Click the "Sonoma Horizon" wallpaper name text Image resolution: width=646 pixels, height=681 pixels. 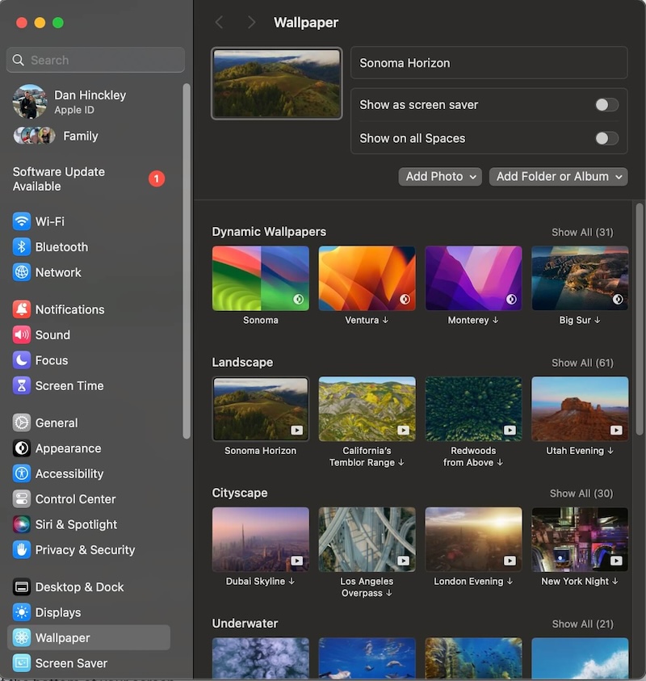tap(405, 63)
